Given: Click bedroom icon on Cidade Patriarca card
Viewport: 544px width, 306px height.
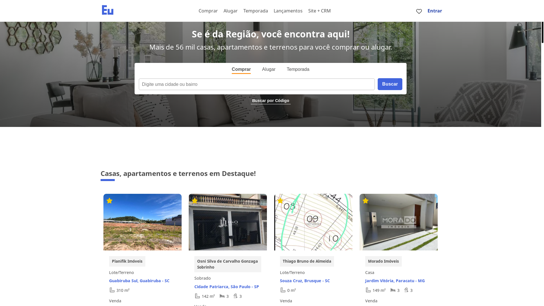Looking at the screenshot, I should tap(222, 296).
